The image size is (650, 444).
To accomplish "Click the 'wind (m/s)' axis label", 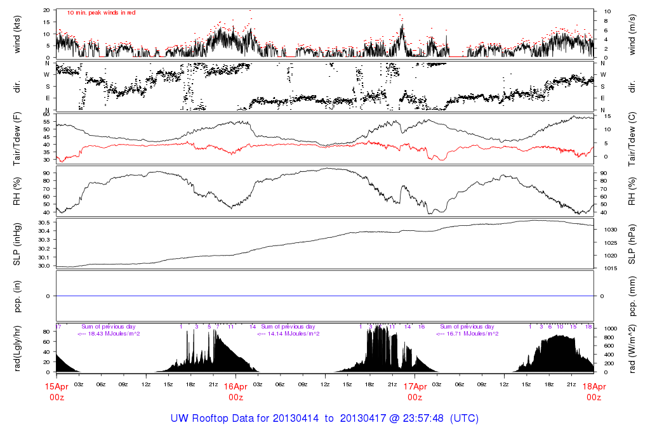I will pos(632,34).
